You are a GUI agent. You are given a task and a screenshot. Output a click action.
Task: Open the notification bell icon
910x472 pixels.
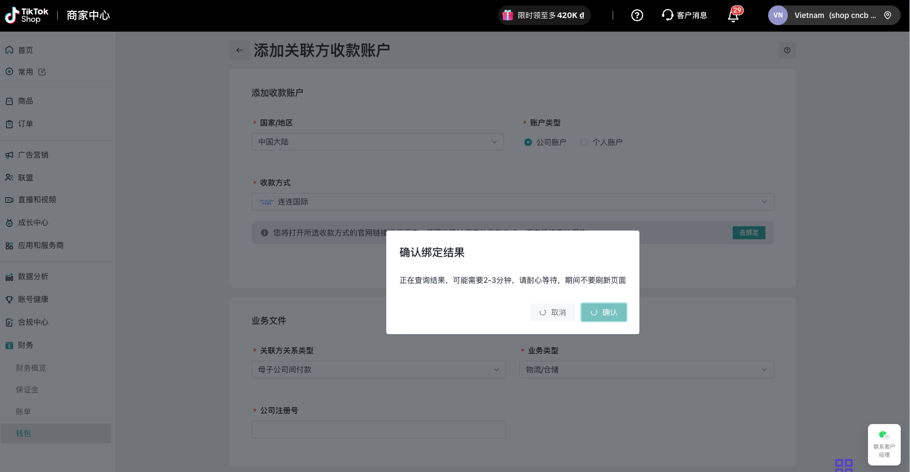tap(733, 16)
